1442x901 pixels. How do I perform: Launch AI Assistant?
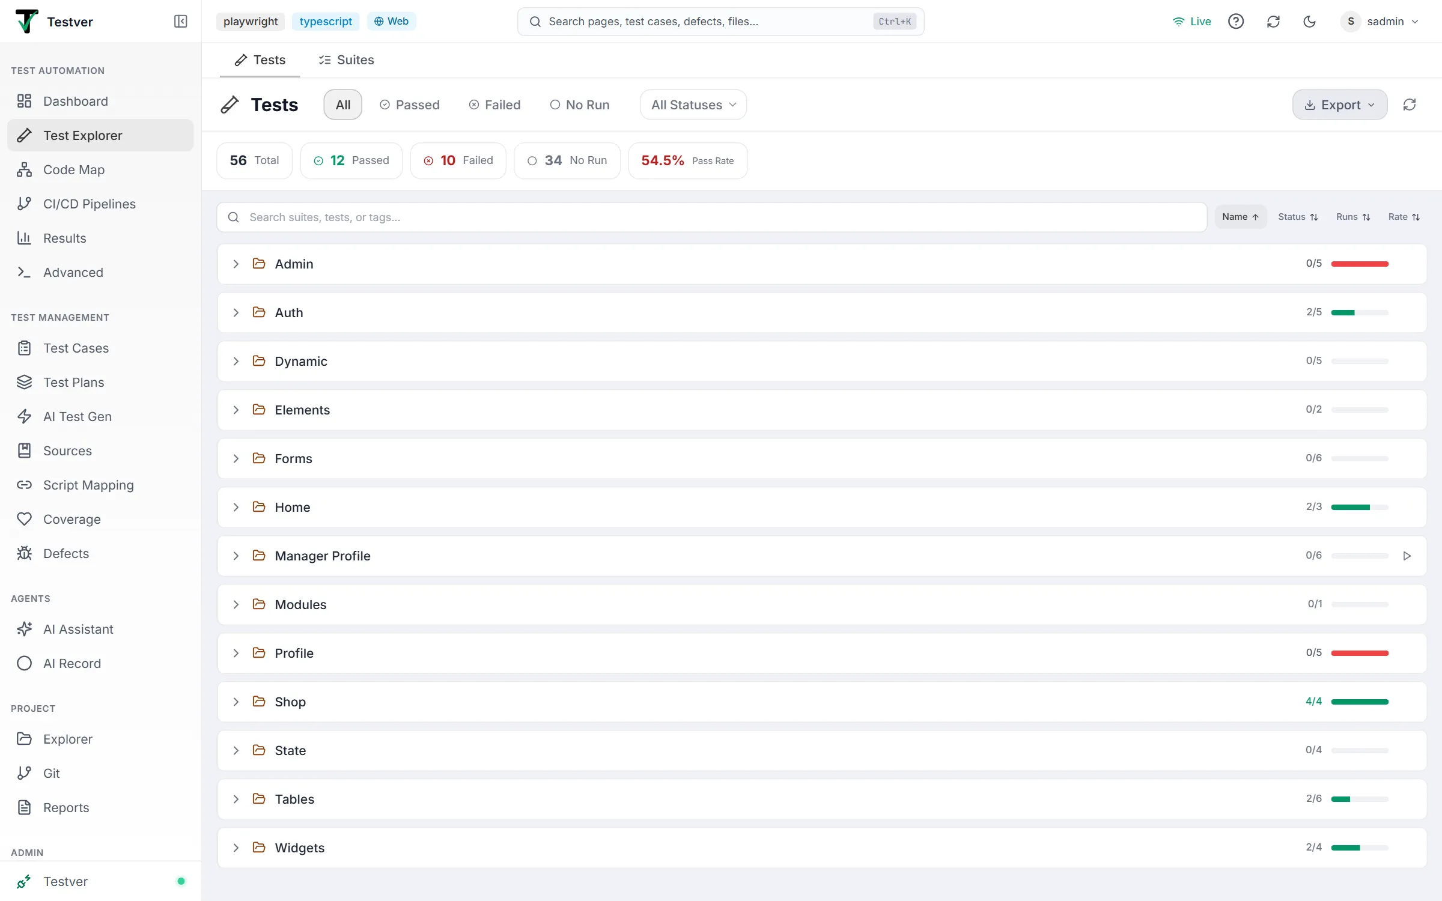[x=100, y=629]
